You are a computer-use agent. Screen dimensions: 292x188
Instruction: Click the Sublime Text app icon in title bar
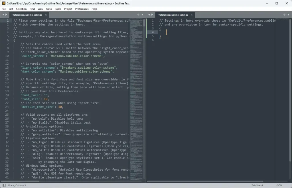point(3,3)
